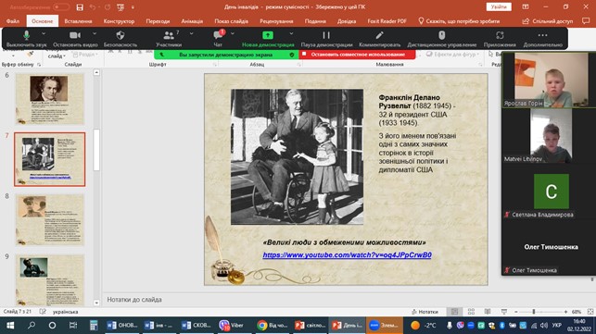Open Дополнительно three-dots menu
This screenshot has width=596, height=334.
[542, 35]
